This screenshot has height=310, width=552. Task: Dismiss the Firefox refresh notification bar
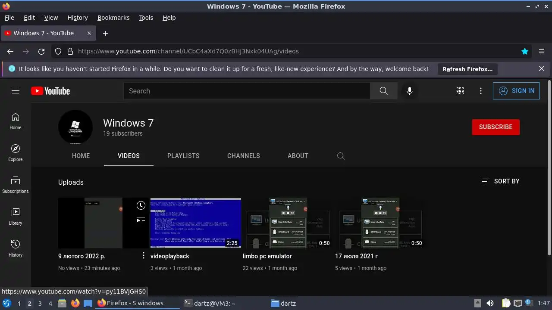click(x=542, y=68)
